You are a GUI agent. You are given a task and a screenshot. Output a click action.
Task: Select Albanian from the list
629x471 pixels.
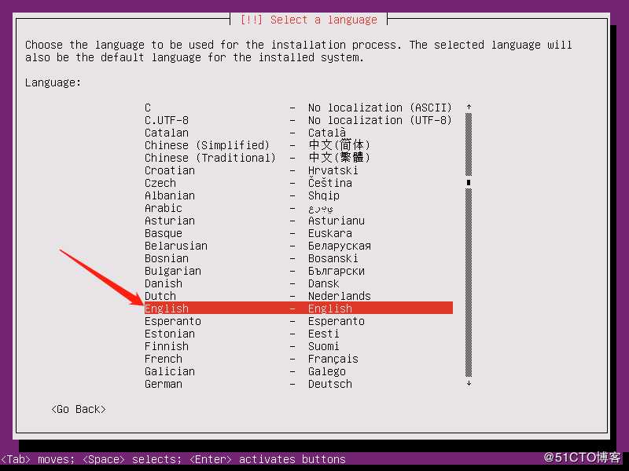tap(299, 195)
